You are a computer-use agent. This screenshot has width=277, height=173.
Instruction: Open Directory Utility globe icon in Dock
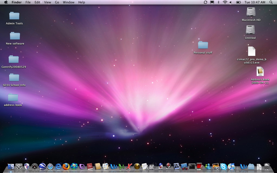point(161,167)
